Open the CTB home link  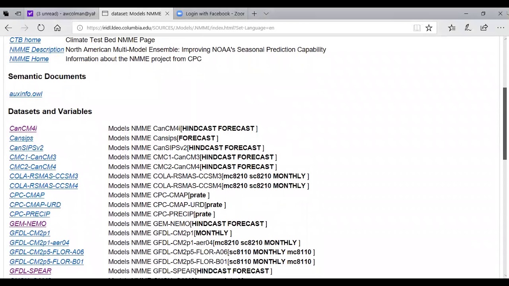(x=25, y=40)
